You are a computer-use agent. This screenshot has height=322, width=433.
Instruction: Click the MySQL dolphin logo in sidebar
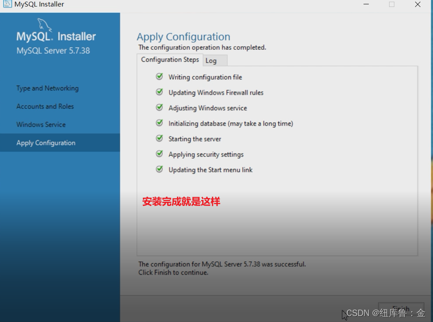pos(45,24)
